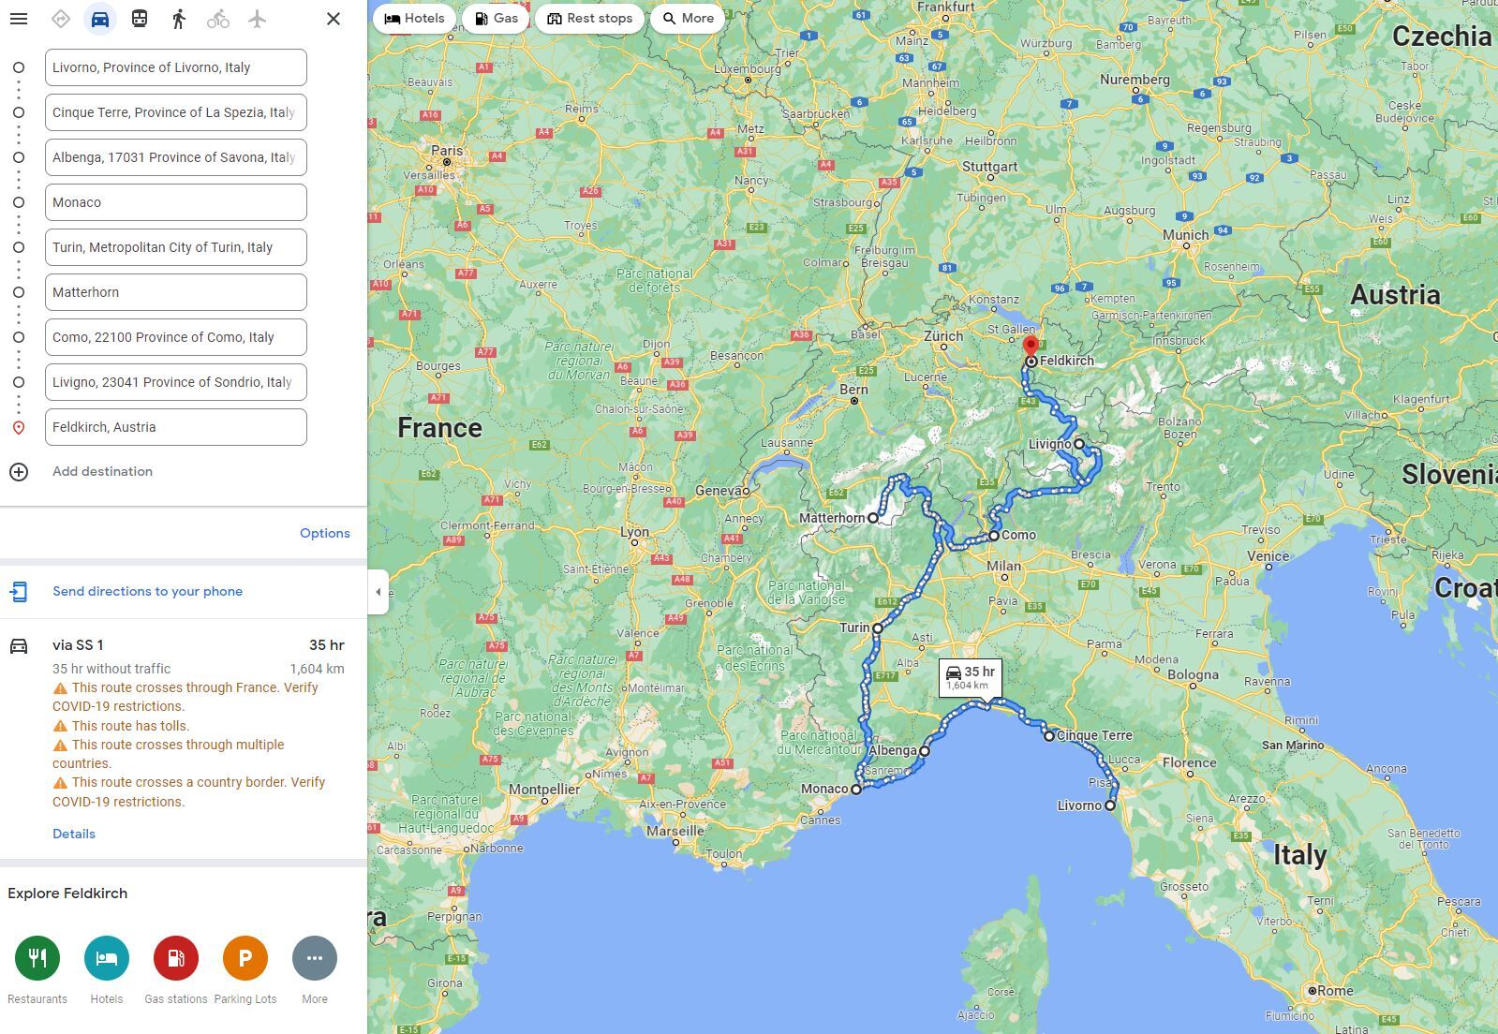The width and height of the screenshot is (1498, 1034).
Task: Click the Como destination field
Action: pos(176,337)
